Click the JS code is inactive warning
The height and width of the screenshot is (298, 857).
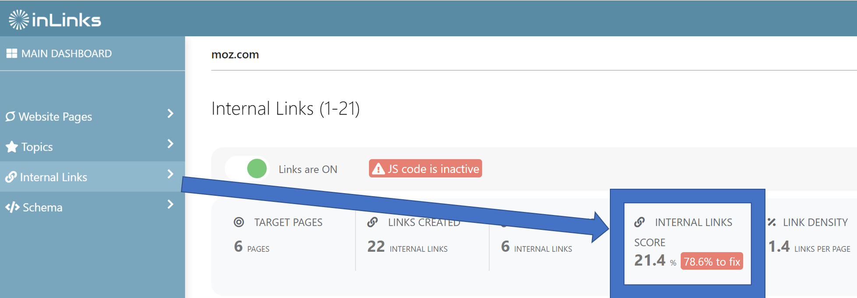pyautogui.click(x=425, y=169)
